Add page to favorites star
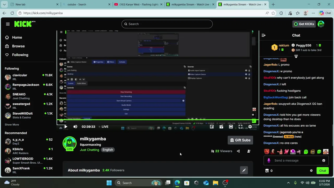Screen dimensions: 334x188 273,13
